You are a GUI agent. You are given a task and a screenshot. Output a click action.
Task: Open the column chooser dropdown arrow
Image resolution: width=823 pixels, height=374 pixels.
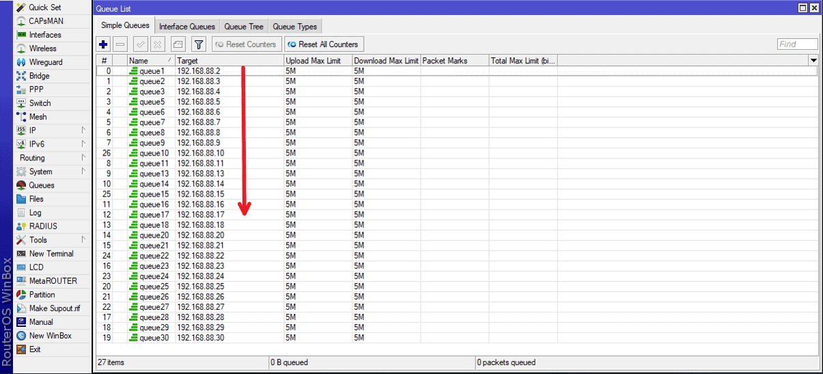tap(813, 61)
